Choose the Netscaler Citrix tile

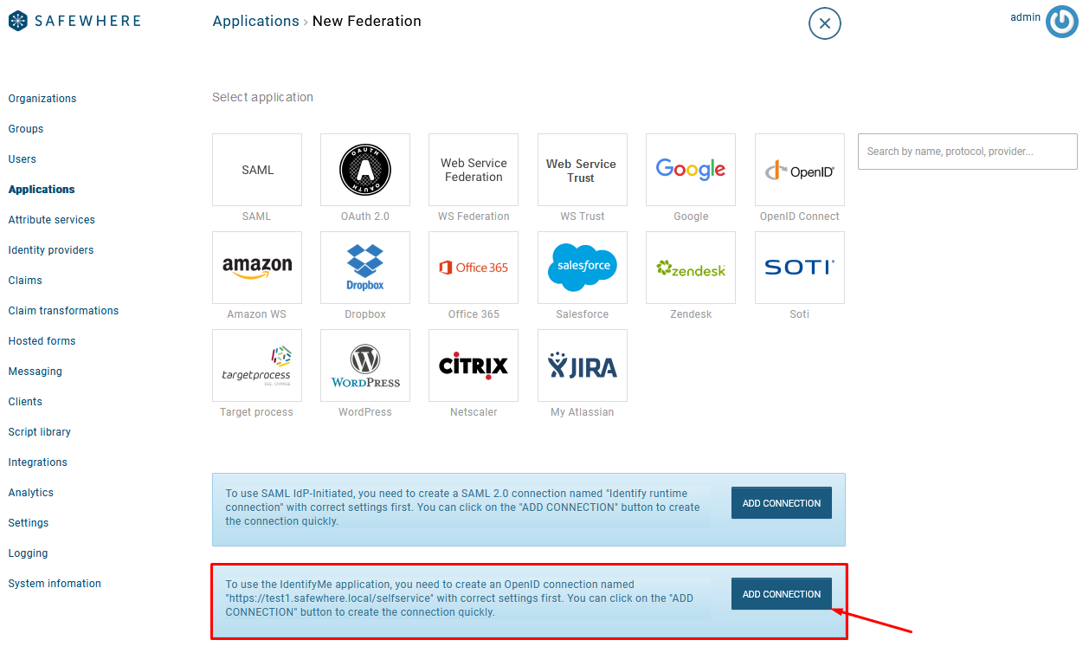(x=474, y=365)
